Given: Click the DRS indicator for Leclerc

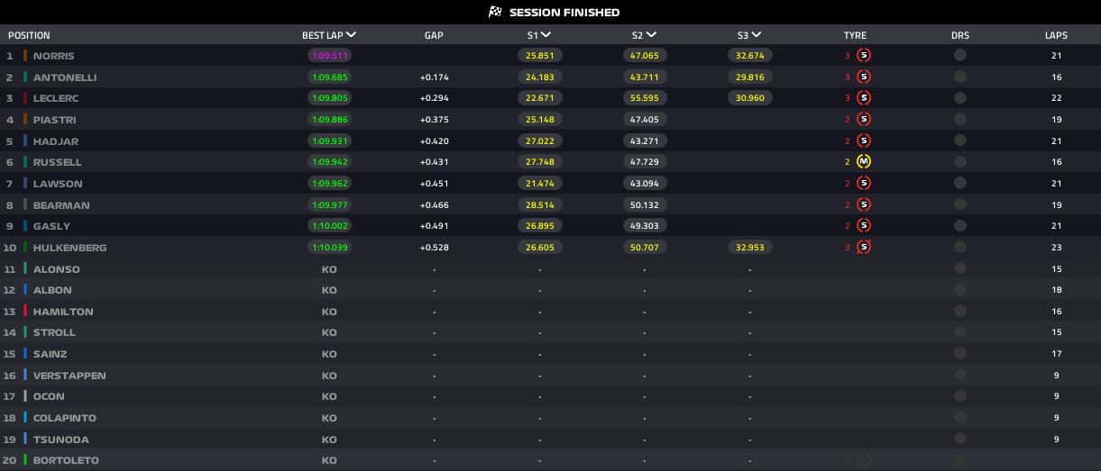Looking at the screenshot, I should pos(960,98).
